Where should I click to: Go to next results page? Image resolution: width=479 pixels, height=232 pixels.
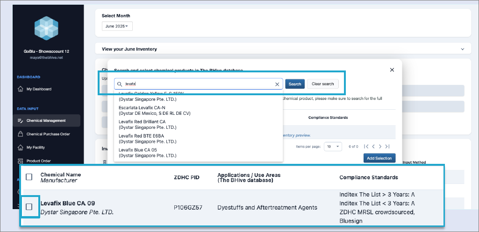(380, 147)
